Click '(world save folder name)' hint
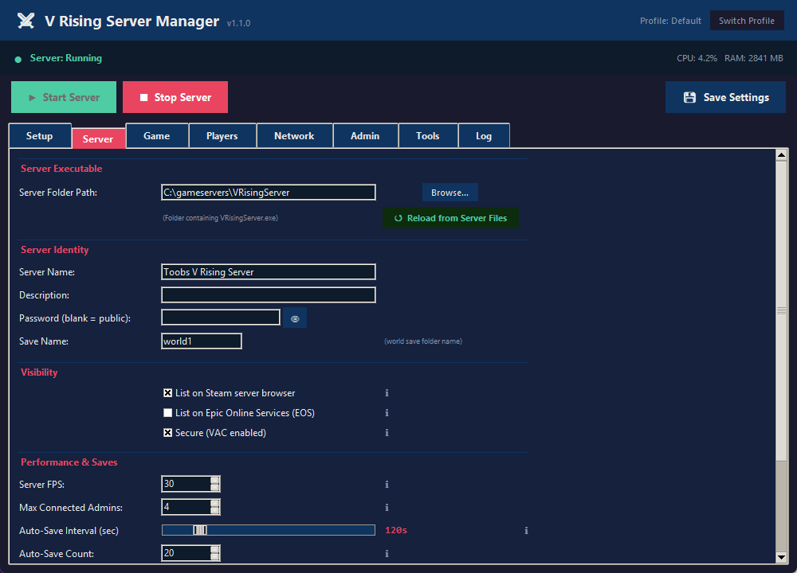This screenshot has height=573, width=797. pyautogui.click(x=423, y=341)
